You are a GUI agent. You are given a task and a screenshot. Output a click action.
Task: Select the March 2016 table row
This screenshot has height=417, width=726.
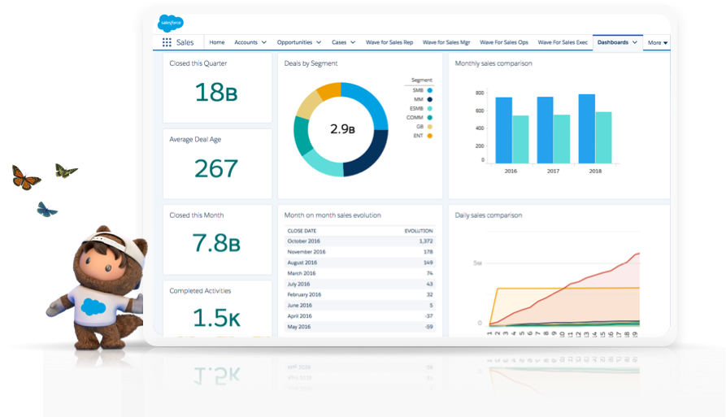tap(360, 273)
